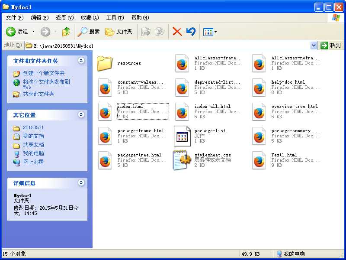Select the constant-values file icon
This screenshot has width=346, height=260.
(x=105, y=88)
